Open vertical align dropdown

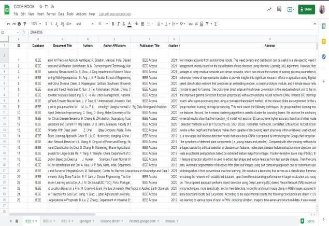coord(167,24)
